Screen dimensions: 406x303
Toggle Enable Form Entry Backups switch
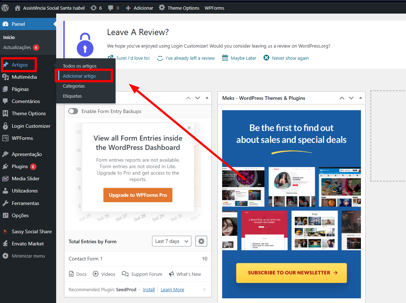pos(73,111)
